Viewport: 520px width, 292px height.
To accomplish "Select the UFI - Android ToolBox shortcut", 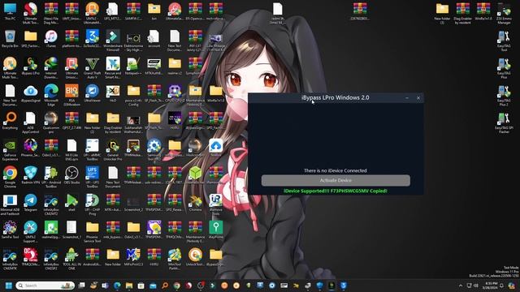I will (51, 178).
